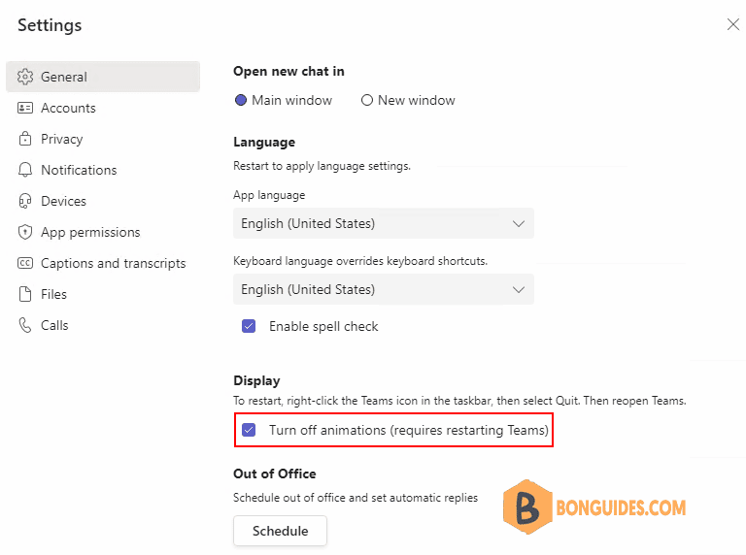Click the Files document icon
This screenshot has width=746, height=555.
pos(25,294)
